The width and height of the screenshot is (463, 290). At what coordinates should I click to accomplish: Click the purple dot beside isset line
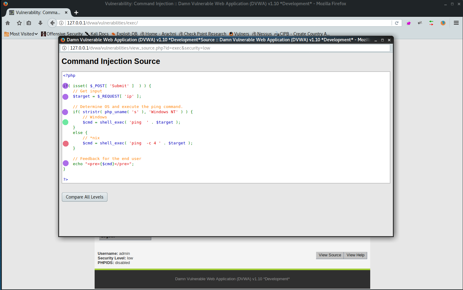pos(65,86)
